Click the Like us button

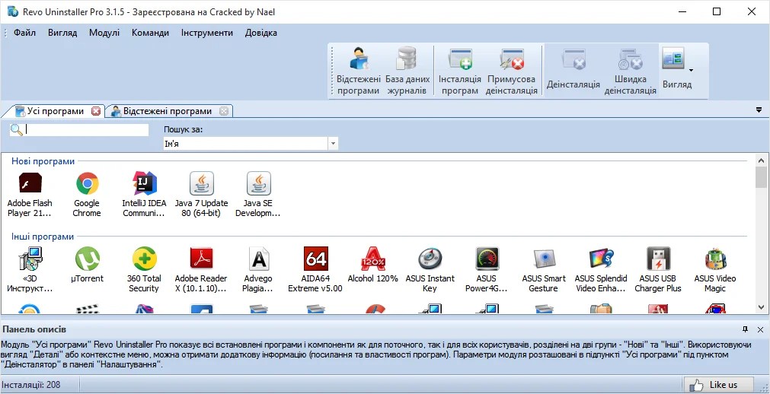pos(718,385)
